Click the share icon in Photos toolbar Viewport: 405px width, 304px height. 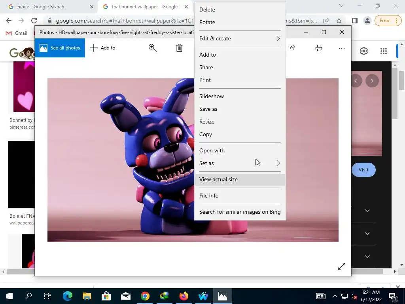(291, 48)
